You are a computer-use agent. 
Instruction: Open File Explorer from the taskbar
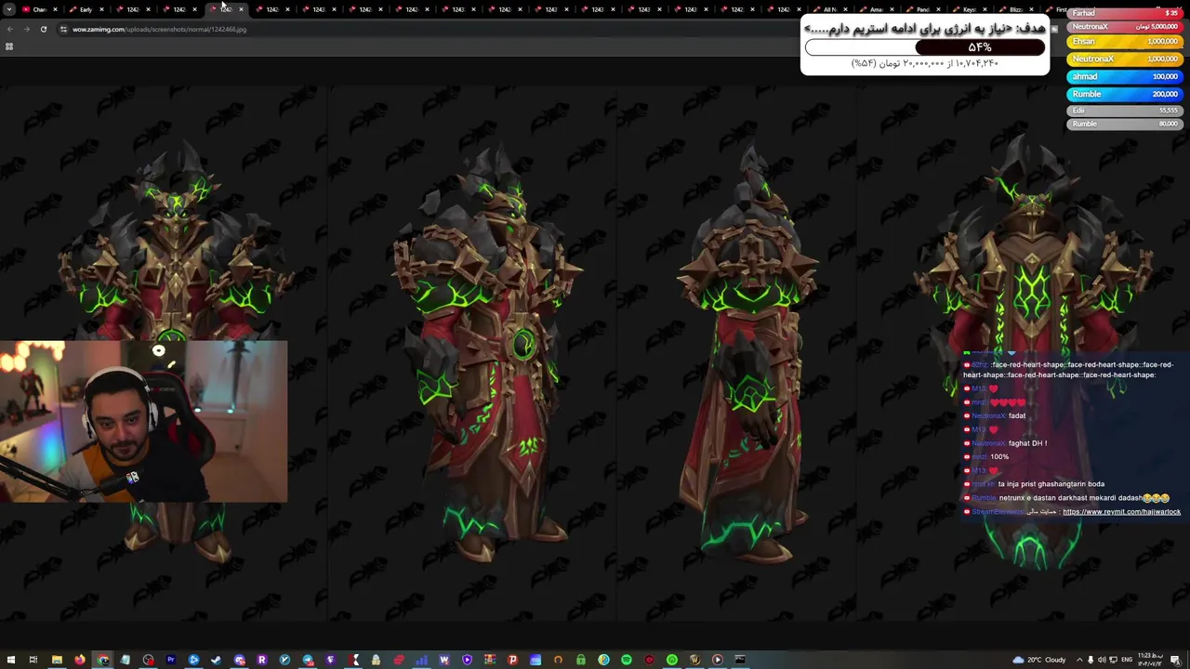[x=57, y=660]
